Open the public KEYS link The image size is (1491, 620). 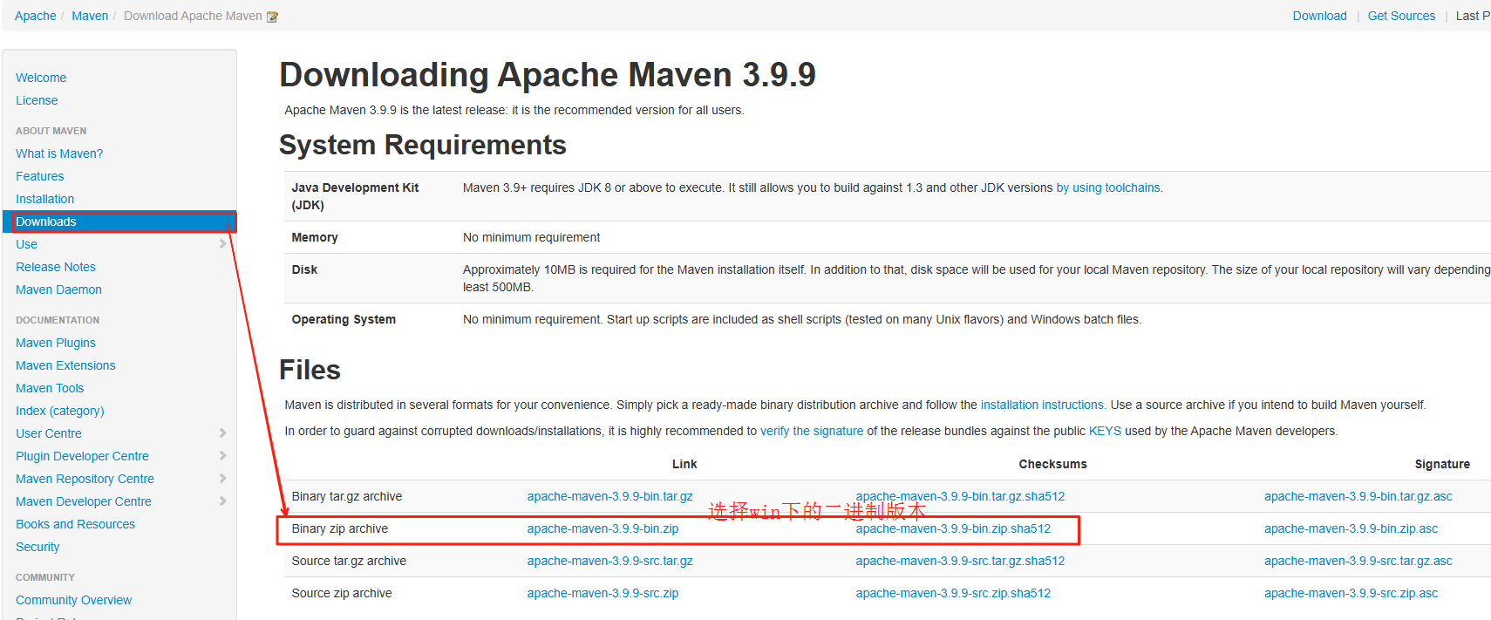click(x=1105, y=431)
